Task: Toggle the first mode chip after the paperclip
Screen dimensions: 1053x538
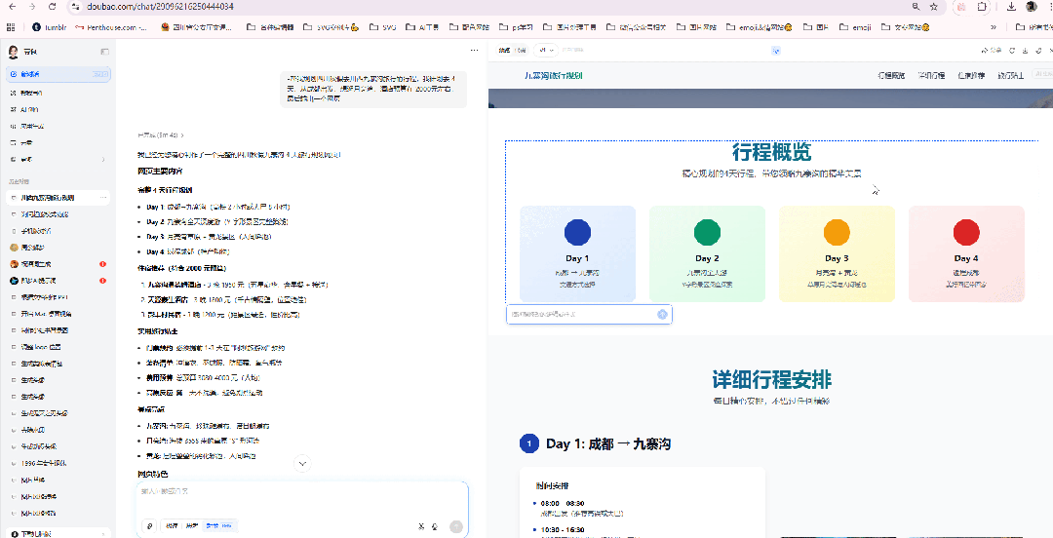Action: point(173,526)
